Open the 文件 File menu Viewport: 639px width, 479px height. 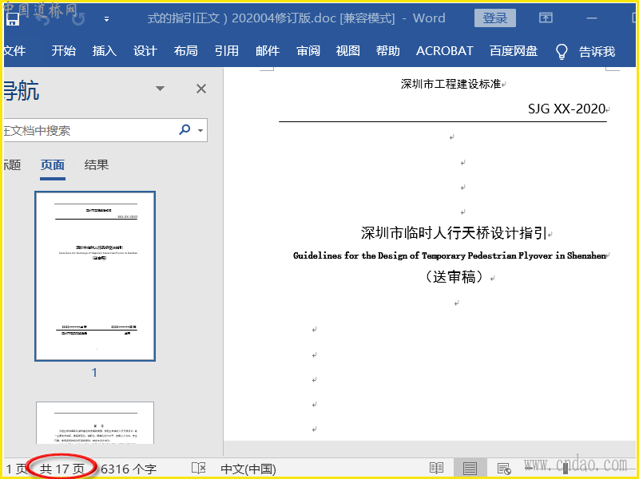14,51
